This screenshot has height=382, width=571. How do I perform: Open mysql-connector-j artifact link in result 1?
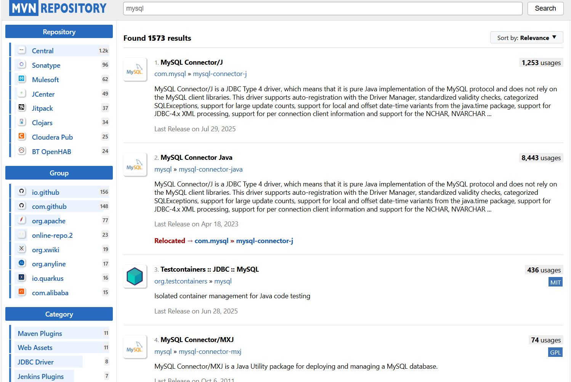[220, 74]
